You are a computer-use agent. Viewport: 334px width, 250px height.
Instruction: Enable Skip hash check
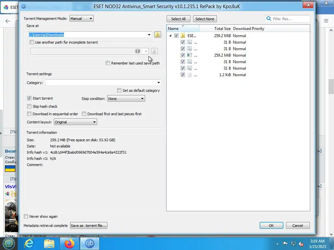(x=29, y=106)
